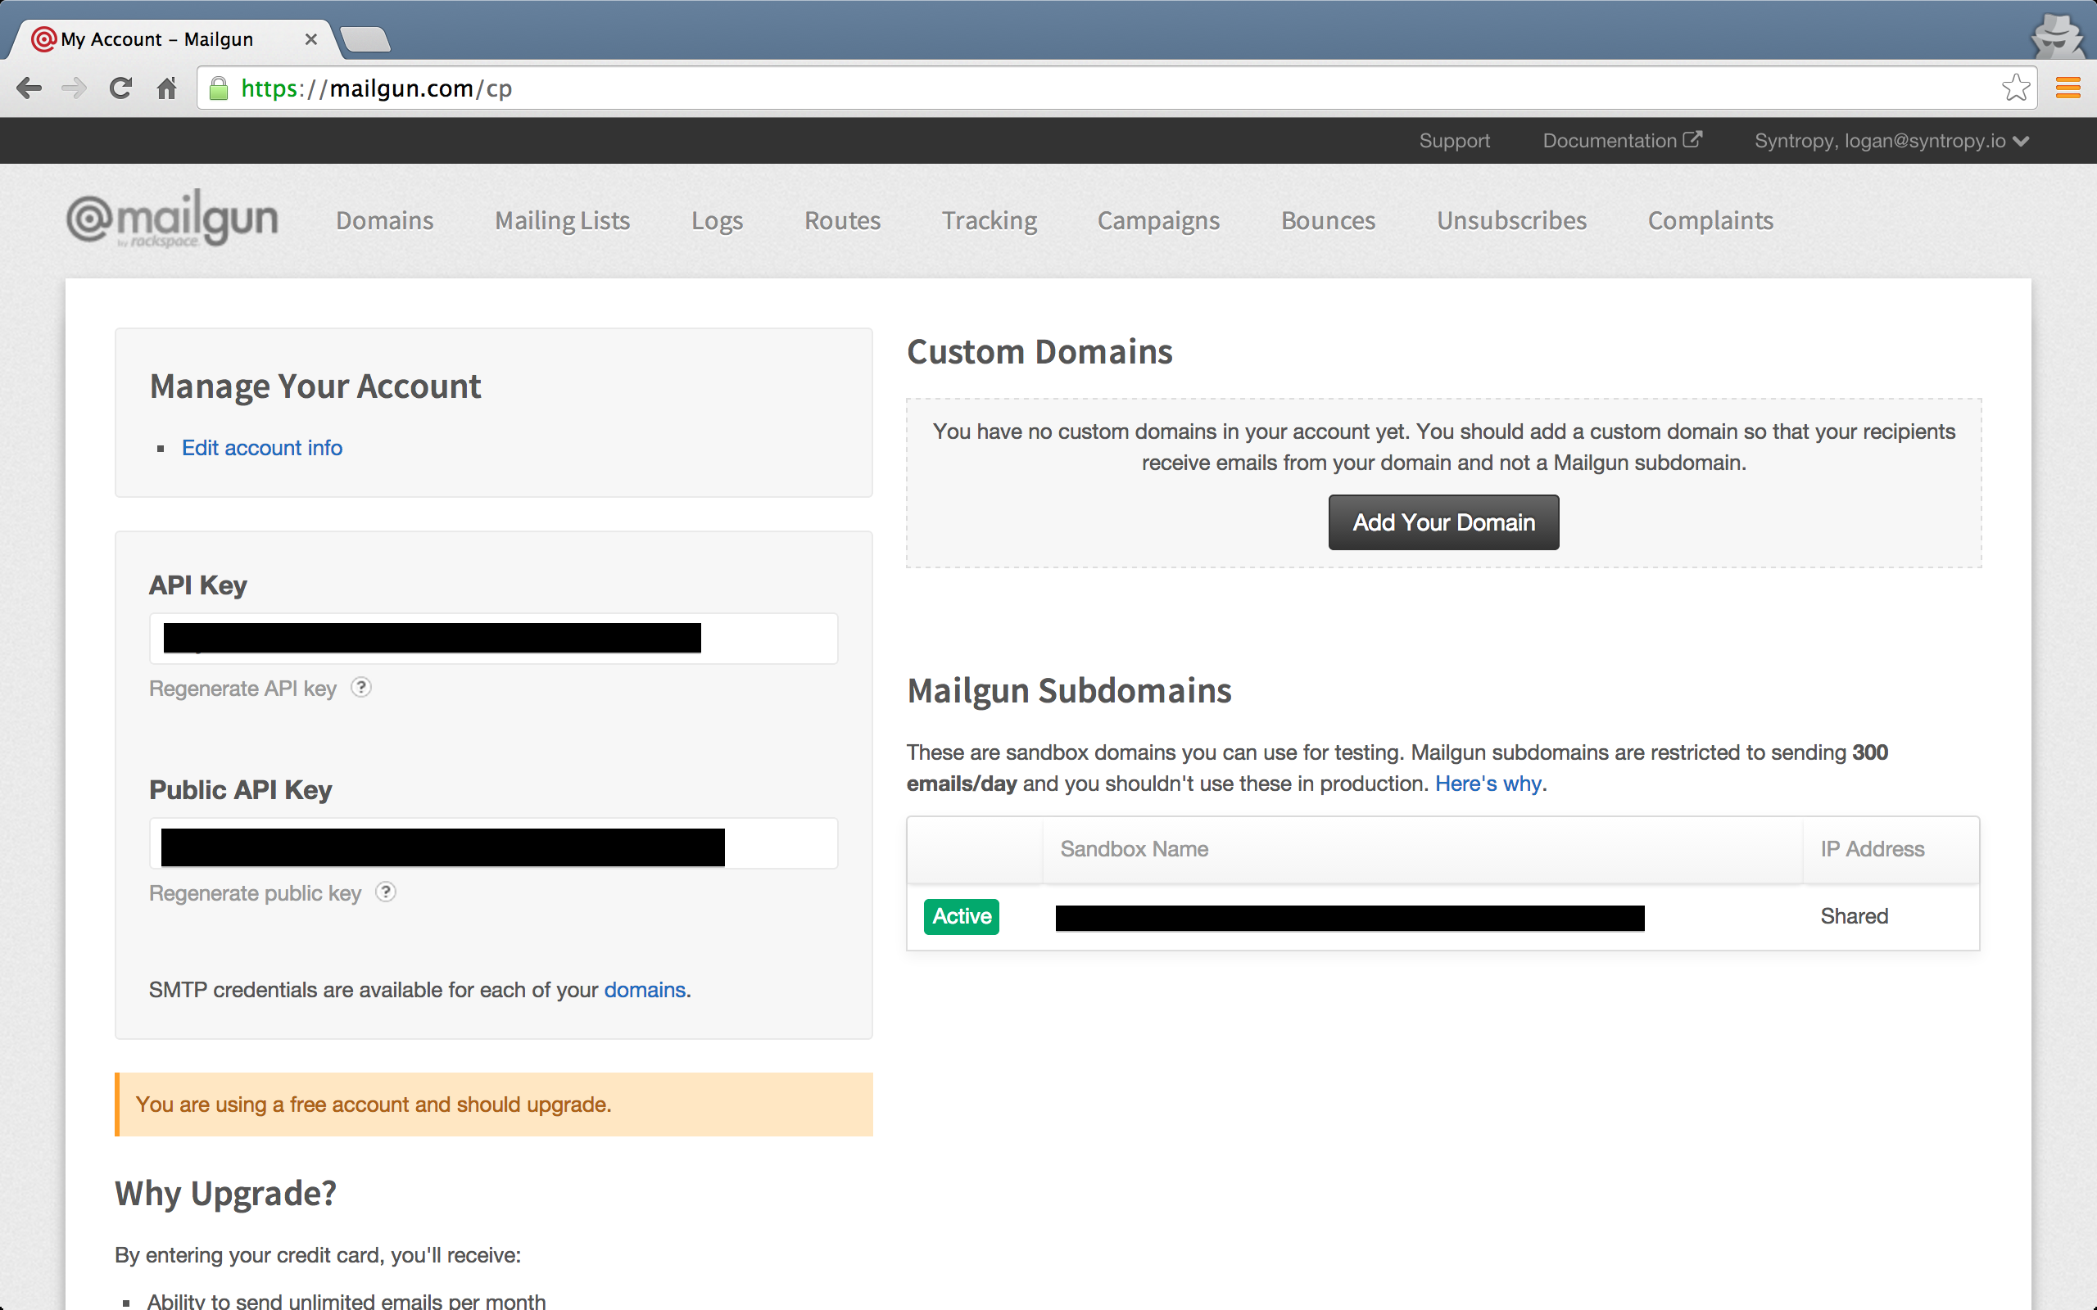Open Chrome hamburger menu
The image size is (2097, 1310).
tap(2068, 88)
